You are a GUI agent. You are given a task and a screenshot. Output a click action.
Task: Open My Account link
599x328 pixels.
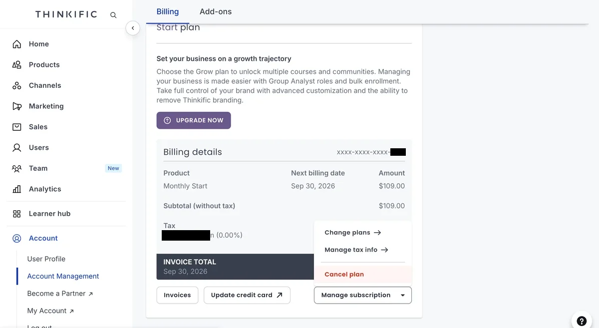pos(50,311)
